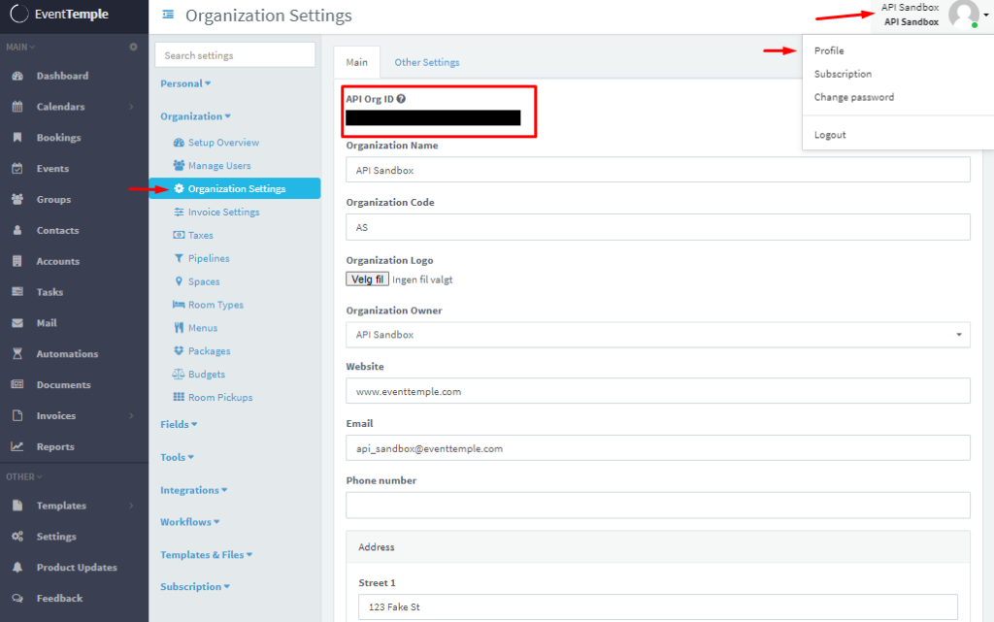
Task: Click the API Org ID help icon
Action: 401,99
